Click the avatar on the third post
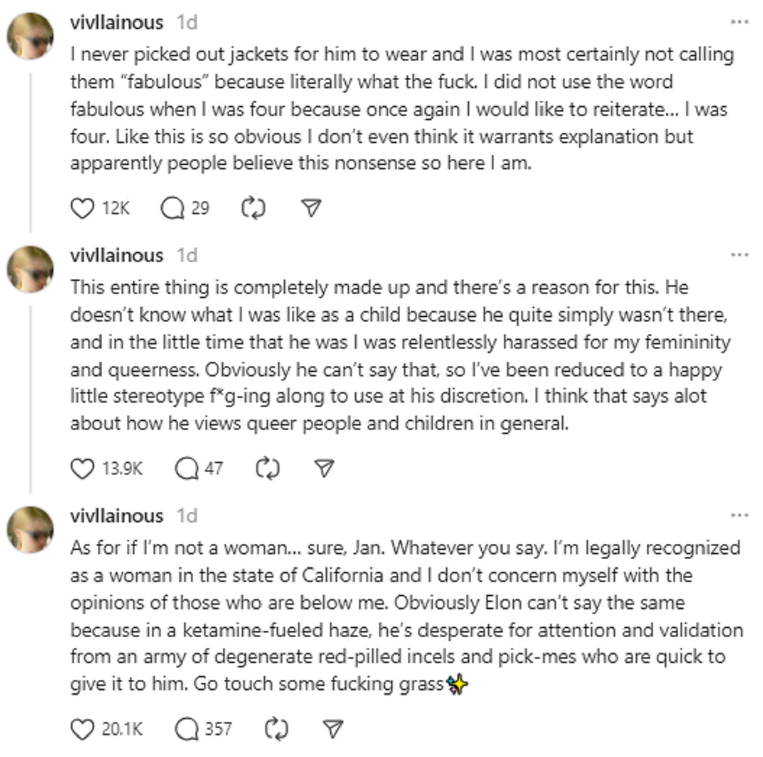This screenshot has height=757, width=763. (x=30, y=529)
